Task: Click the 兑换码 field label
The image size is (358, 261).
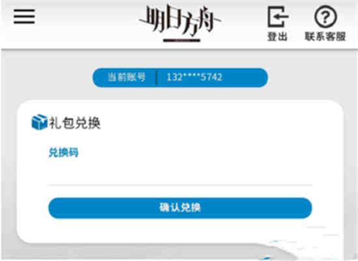Action: click(x=64, y=153)
